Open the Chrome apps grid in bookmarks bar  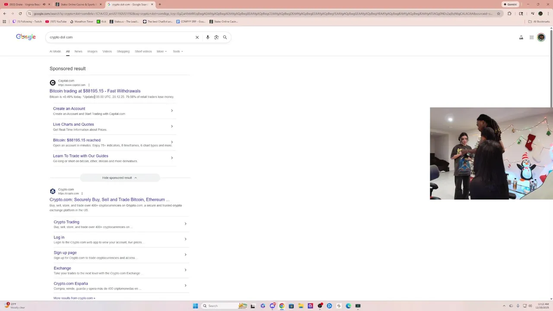(x=5, y=22)
